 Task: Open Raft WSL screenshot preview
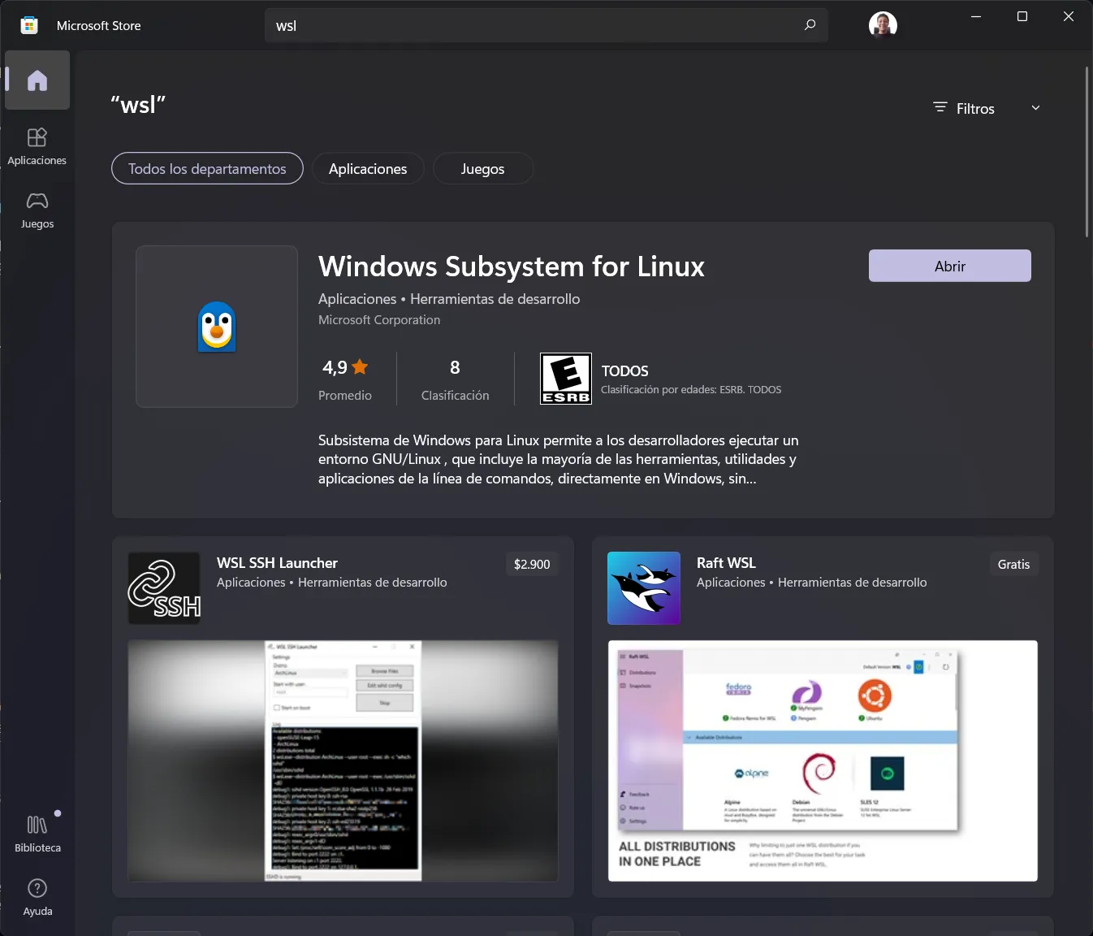coord(823,760)
